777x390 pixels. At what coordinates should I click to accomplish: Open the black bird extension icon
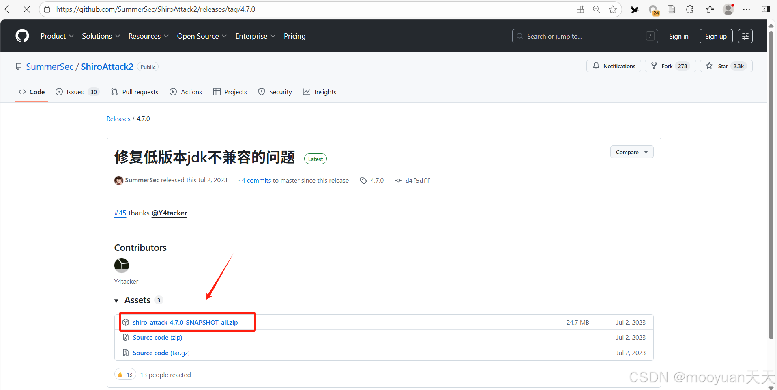635,9
